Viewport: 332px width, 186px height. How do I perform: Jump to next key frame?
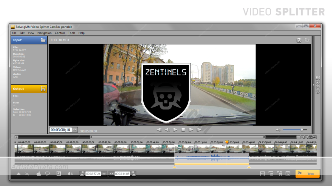[199, 130]
